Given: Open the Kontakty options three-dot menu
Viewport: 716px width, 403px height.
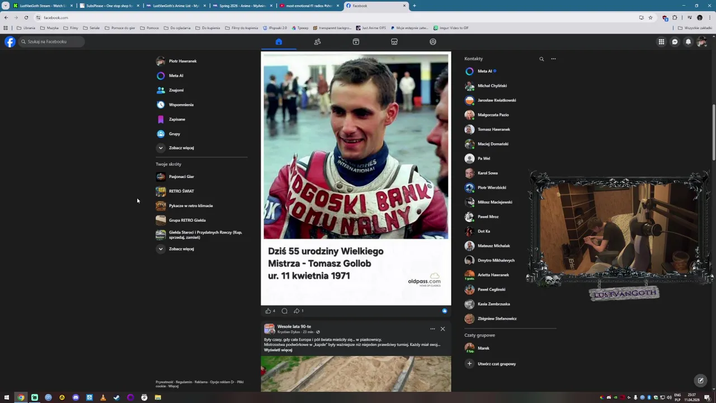Looking at the screenshot, I should pos(553,59).
